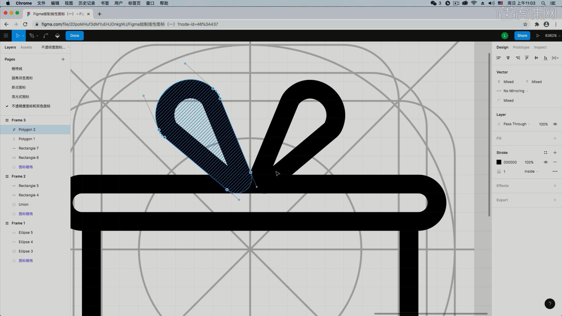This screenshot has width=562, height=316.
Task: Open stroke style grid icon
Action: pyautogui.click(x=546, y=153)
